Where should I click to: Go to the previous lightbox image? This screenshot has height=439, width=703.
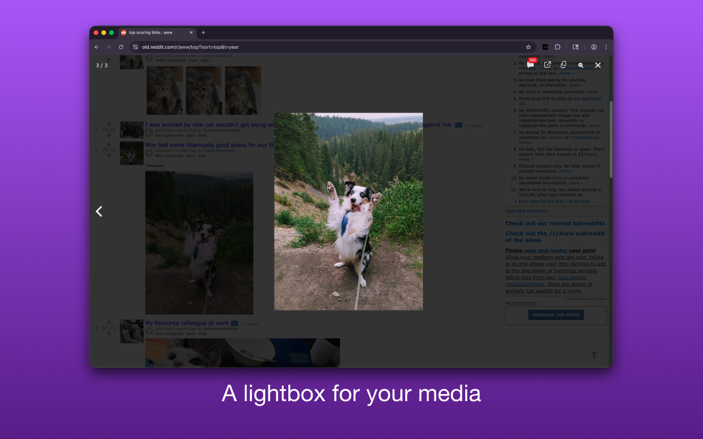pyautogui.click(x=99, y=211)
